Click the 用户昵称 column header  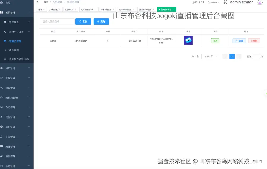(x=80, y=31)
